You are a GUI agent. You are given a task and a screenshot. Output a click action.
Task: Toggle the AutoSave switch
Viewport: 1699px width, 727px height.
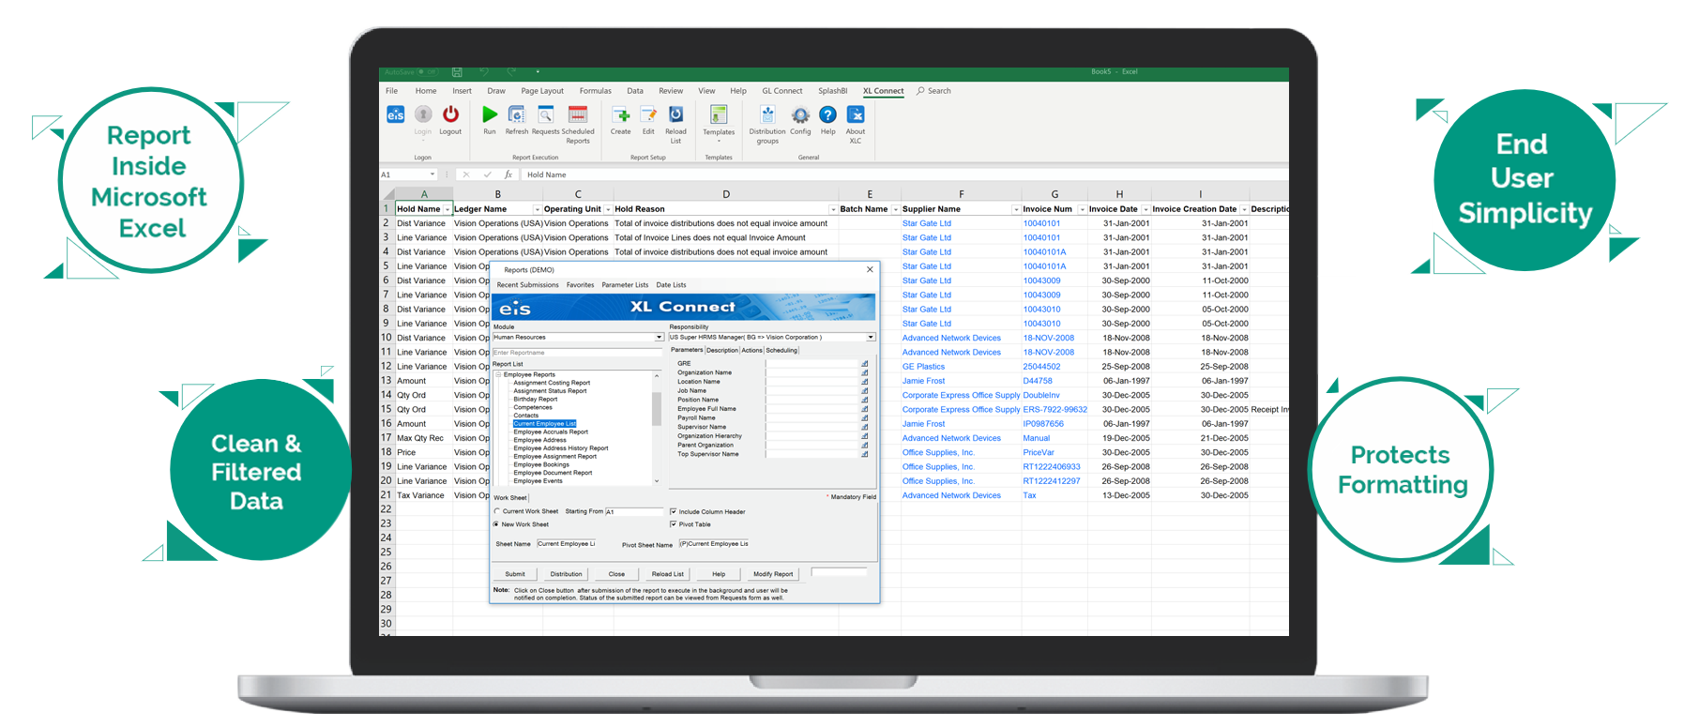coord(427,72)
